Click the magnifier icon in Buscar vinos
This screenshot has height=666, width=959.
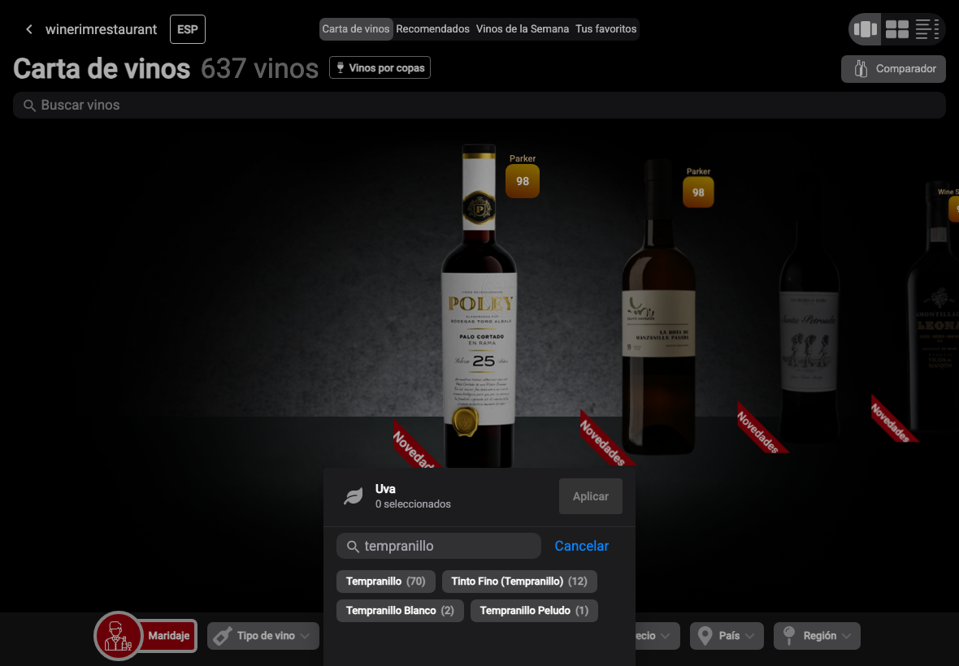pyautogui.click(x=28, y=106)
